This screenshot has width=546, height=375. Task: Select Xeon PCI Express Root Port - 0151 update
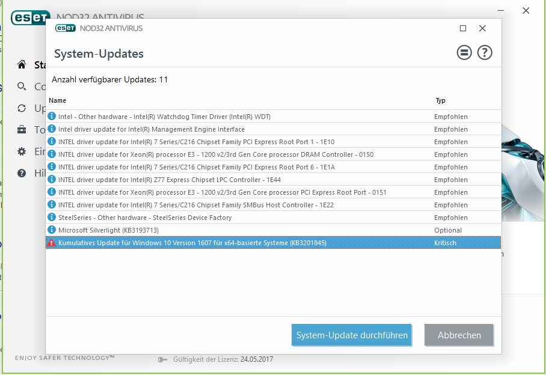(x=274, y=192)
